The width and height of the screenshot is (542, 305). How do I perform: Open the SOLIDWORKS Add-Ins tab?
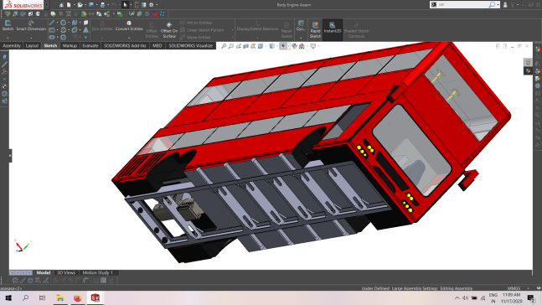click(125, 45)
